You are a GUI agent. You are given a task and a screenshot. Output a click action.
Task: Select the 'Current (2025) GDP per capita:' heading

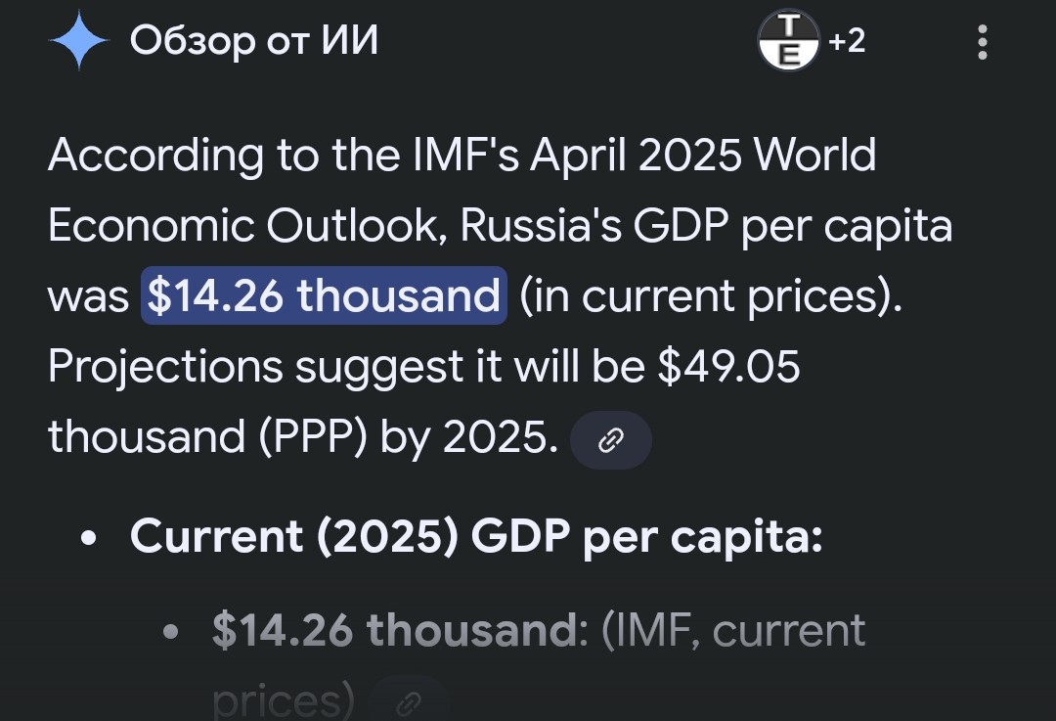(x=476, y=536)
